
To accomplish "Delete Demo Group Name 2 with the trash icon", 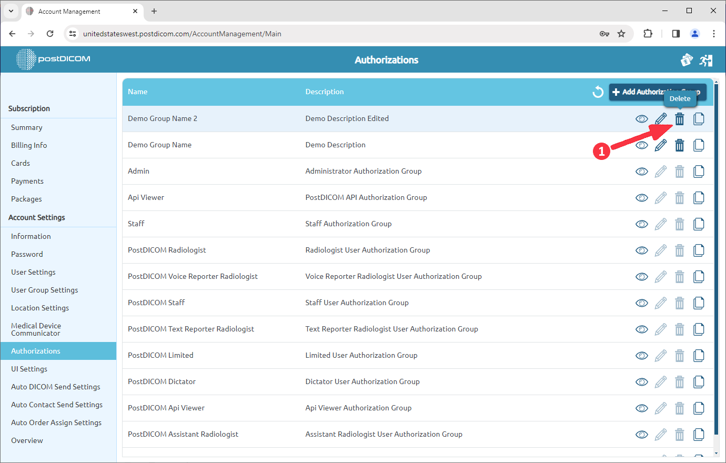I will (x=679, y=118).
